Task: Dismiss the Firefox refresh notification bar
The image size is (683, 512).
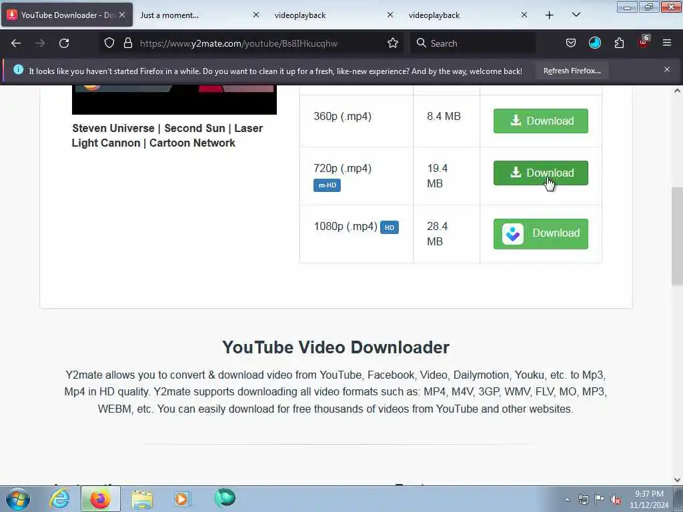Action: click(667, 69)
